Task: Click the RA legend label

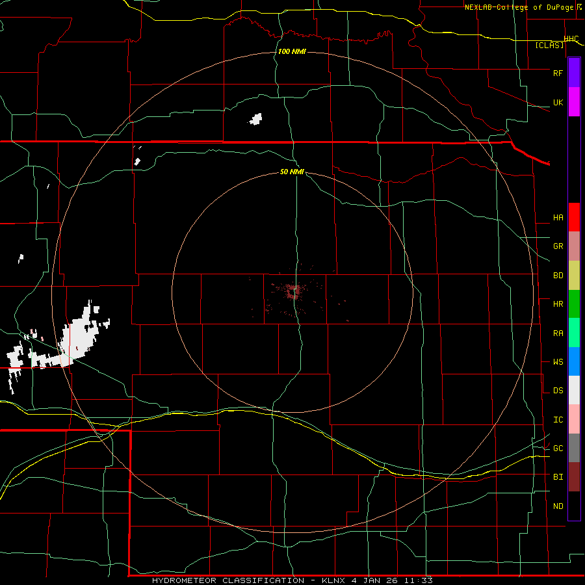Action: click(558, 333)
